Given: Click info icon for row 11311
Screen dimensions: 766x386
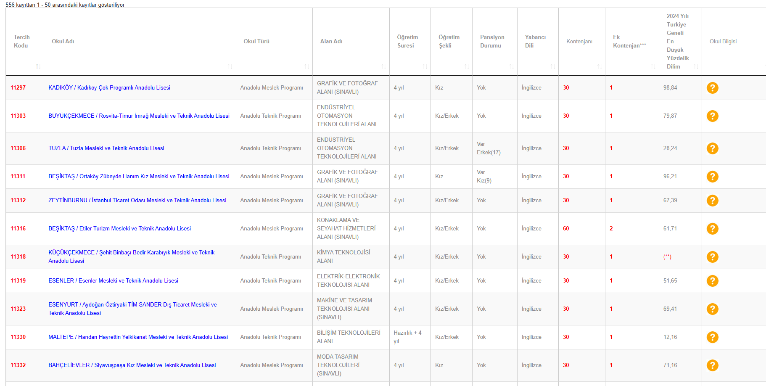Looking at the screenshot, I should (x=712, y=177).
